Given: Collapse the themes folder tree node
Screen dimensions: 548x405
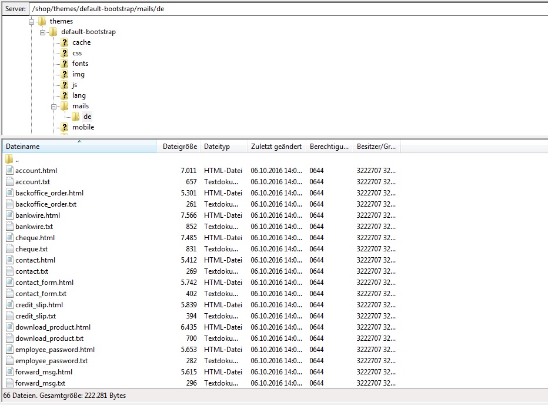Looking at the screenshot, I should [31, 22].
